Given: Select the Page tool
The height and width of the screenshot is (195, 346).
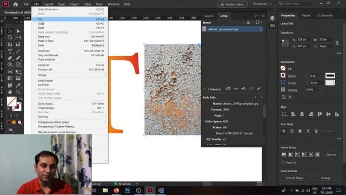Looking at the screenshot, I should click(x=10, y=37).
